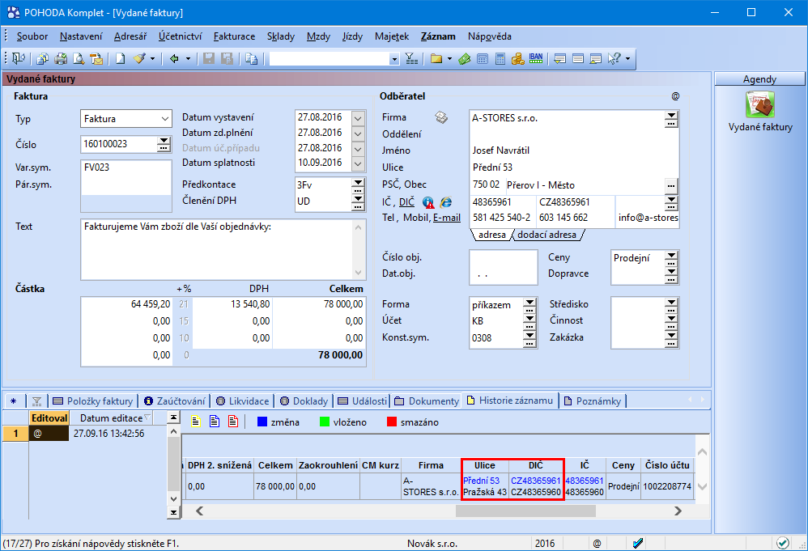
Task: Open the Fakturace menu
Action: click(234, 36)
